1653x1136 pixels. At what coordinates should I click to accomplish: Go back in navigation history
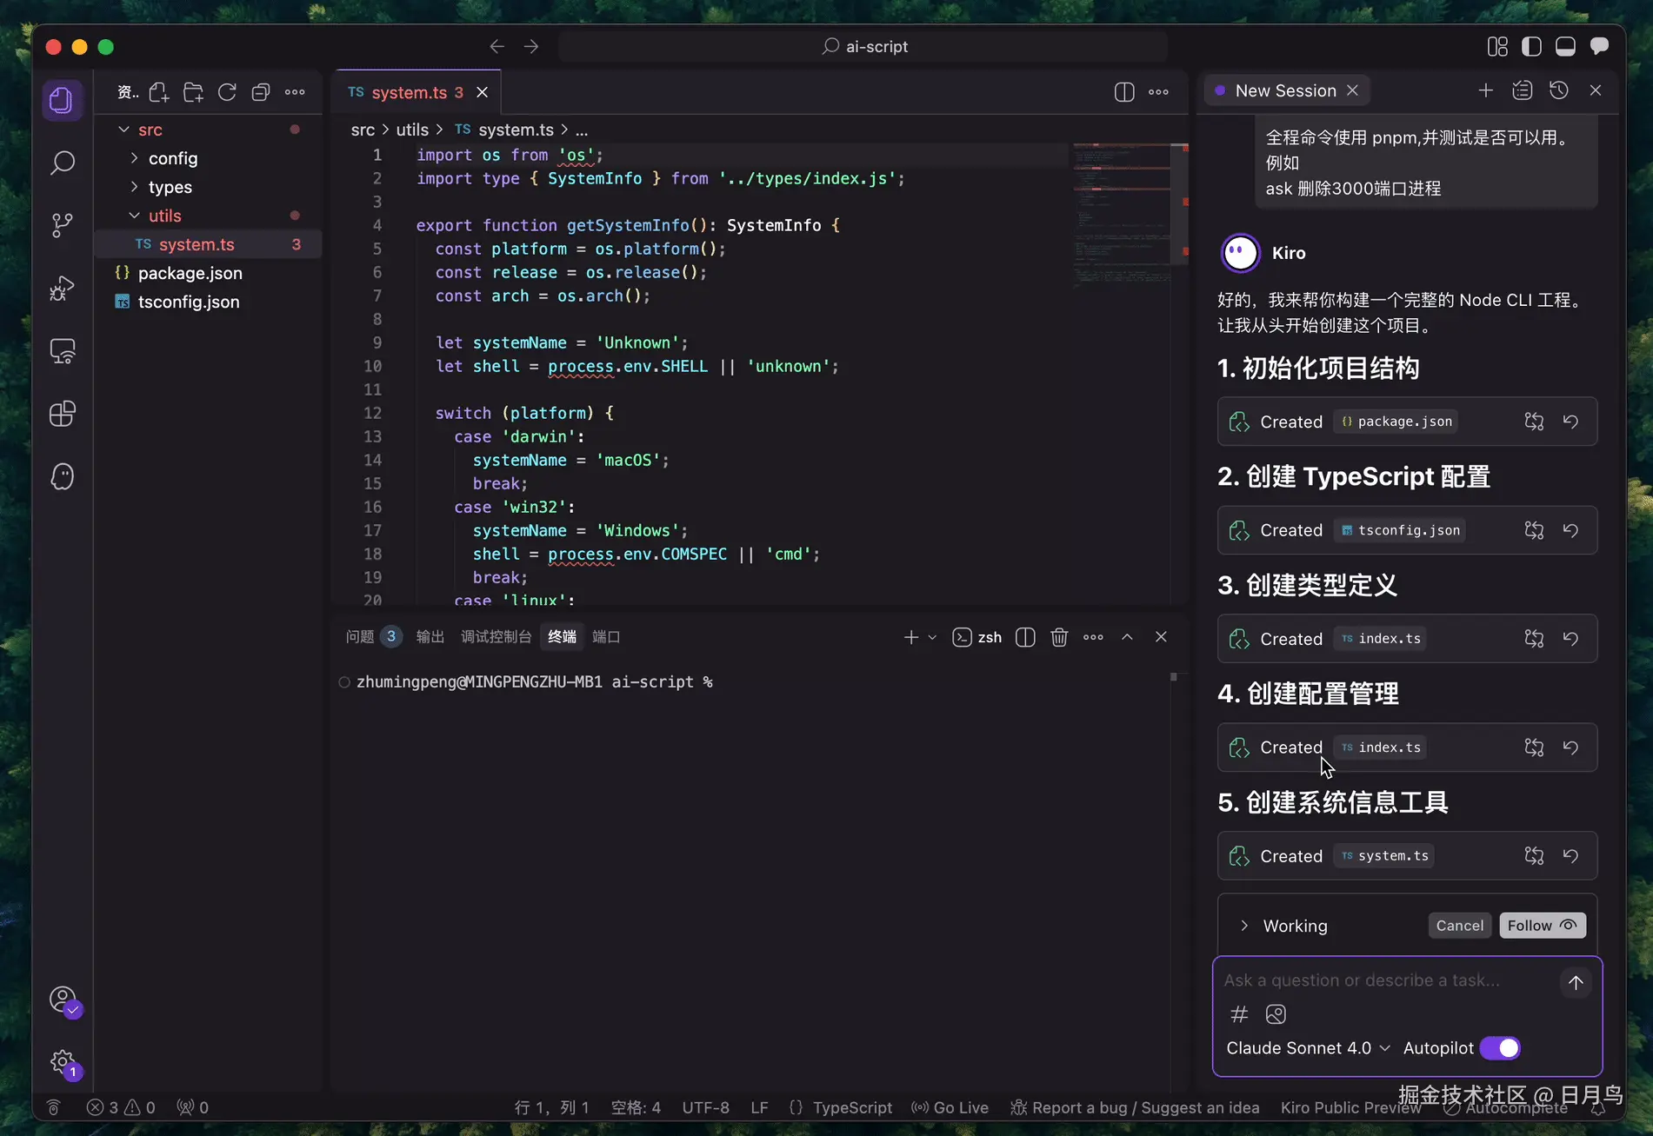497,46
